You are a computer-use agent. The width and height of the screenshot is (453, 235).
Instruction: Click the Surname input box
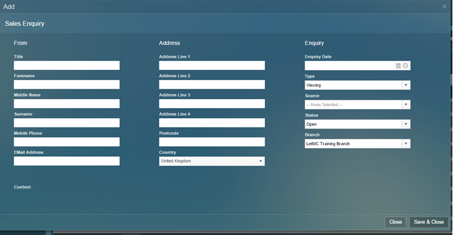click(x=66, y=123)
